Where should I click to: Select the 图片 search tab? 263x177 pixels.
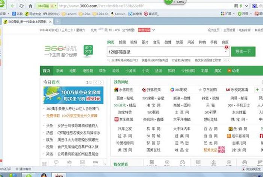145,42
